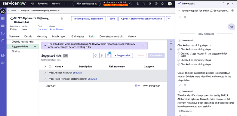Viewport: 237px width, 116px height.
Task: Open the clipboard icon in sidebar
Action: pyautogui.click(x=3, y=41)
